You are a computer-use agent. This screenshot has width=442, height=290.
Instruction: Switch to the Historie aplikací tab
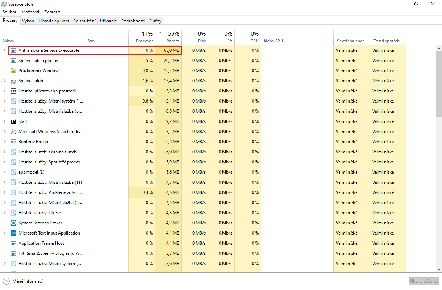(54, 21)
